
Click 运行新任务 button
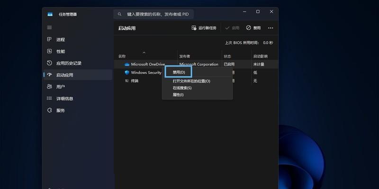[204, 28]
